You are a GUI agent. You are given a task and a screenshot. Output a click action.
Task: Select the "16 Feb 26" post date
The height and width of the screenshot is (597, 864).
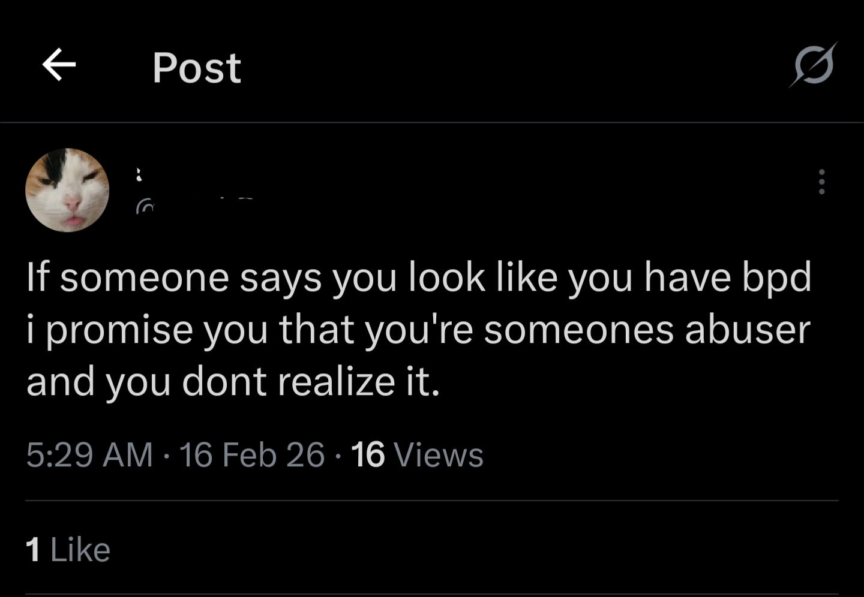[251, 454]
